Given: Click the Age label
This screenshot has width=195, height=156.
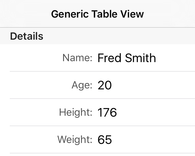Looking at the screenshot, I should pos(82,85).
